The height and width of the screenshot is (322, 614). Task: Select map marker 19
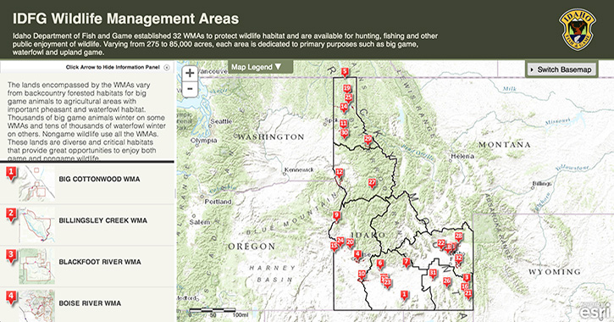tap(346, 89)
